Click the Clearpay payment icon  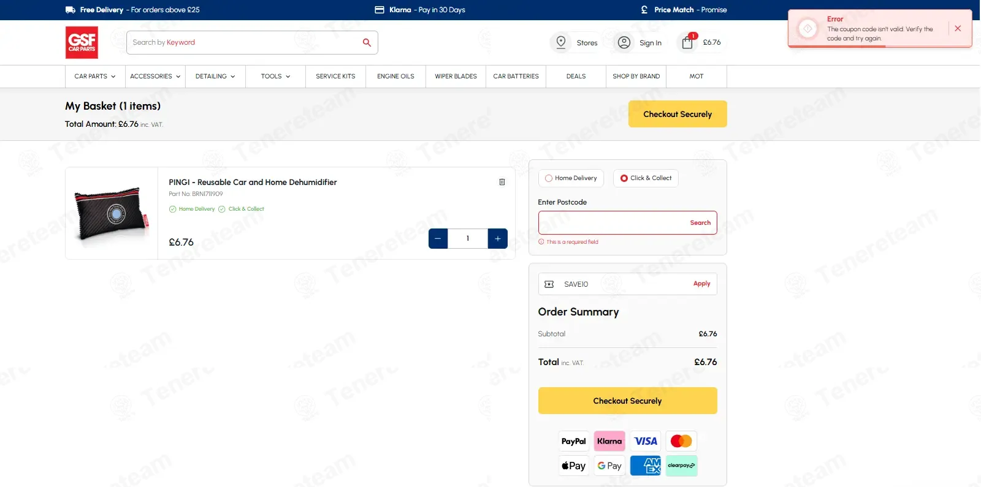[x=681, y=466]
